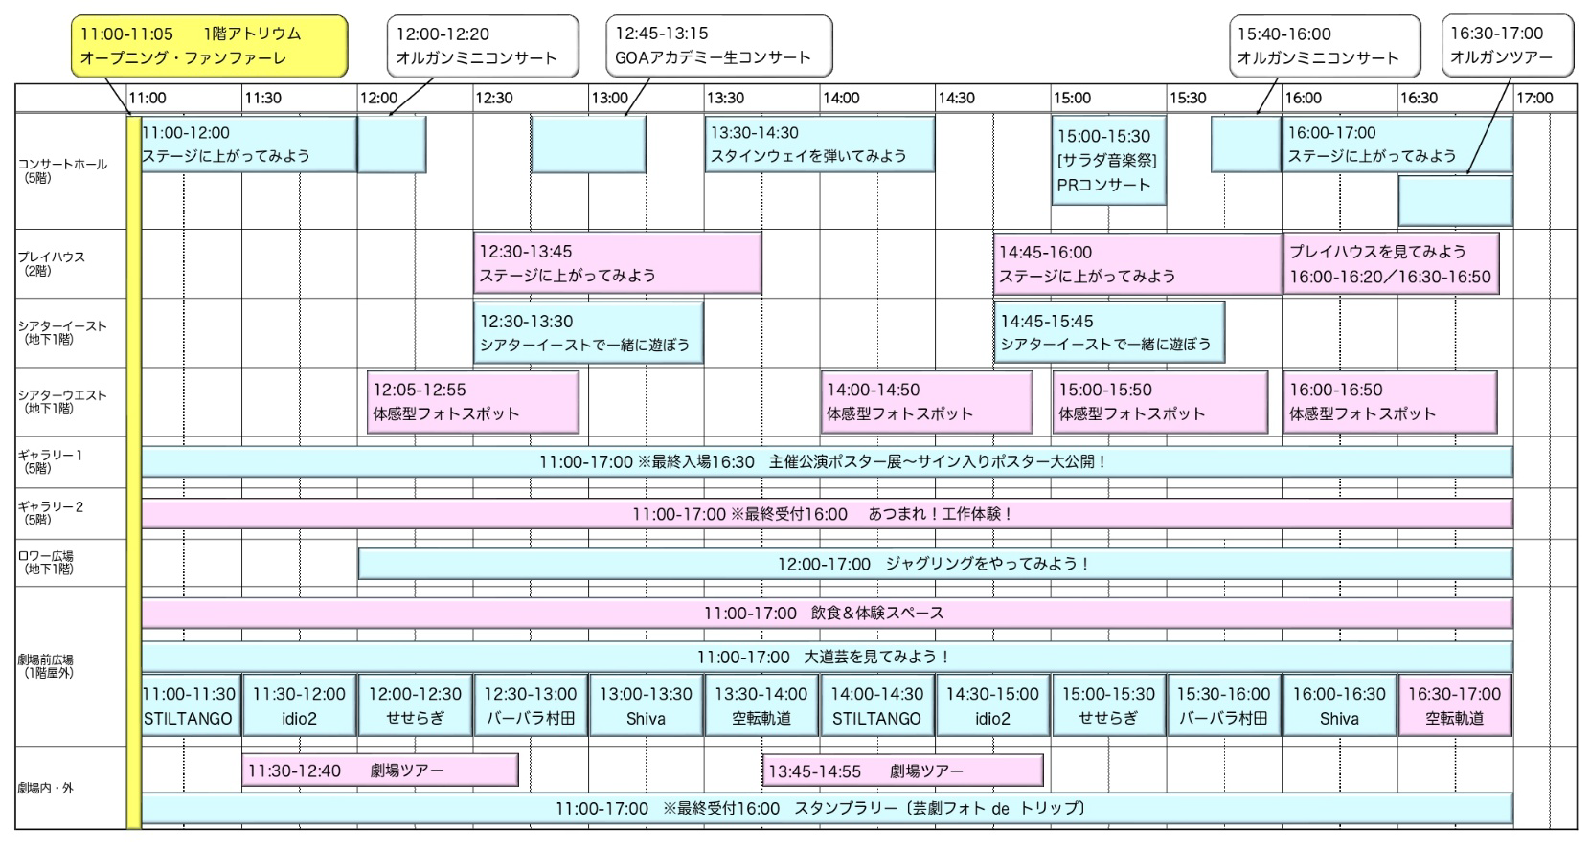Viewport: 1590px width, 849px height.
Task: Select the 11:00-11:30 STILTANGO slot
Action: [190, 706]
